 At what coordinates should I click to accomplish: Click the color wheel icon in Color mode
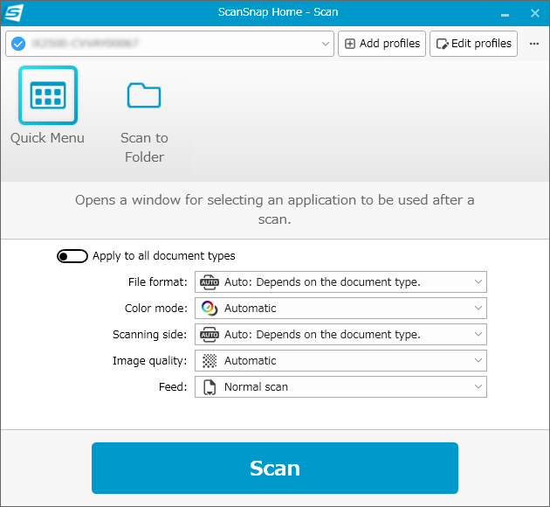tap(210, 309)
